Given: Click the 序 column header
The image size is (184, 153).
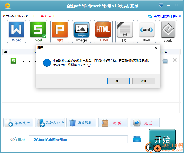Looking at the screenshot, I should (5, 52).
